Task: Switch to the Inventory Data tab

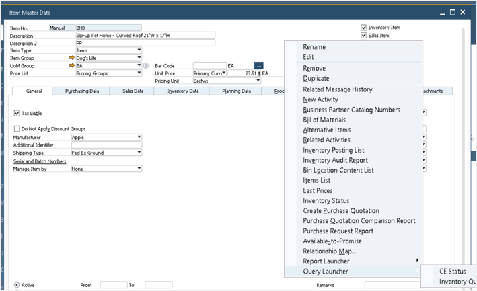Action: click(x=182, y=91)
